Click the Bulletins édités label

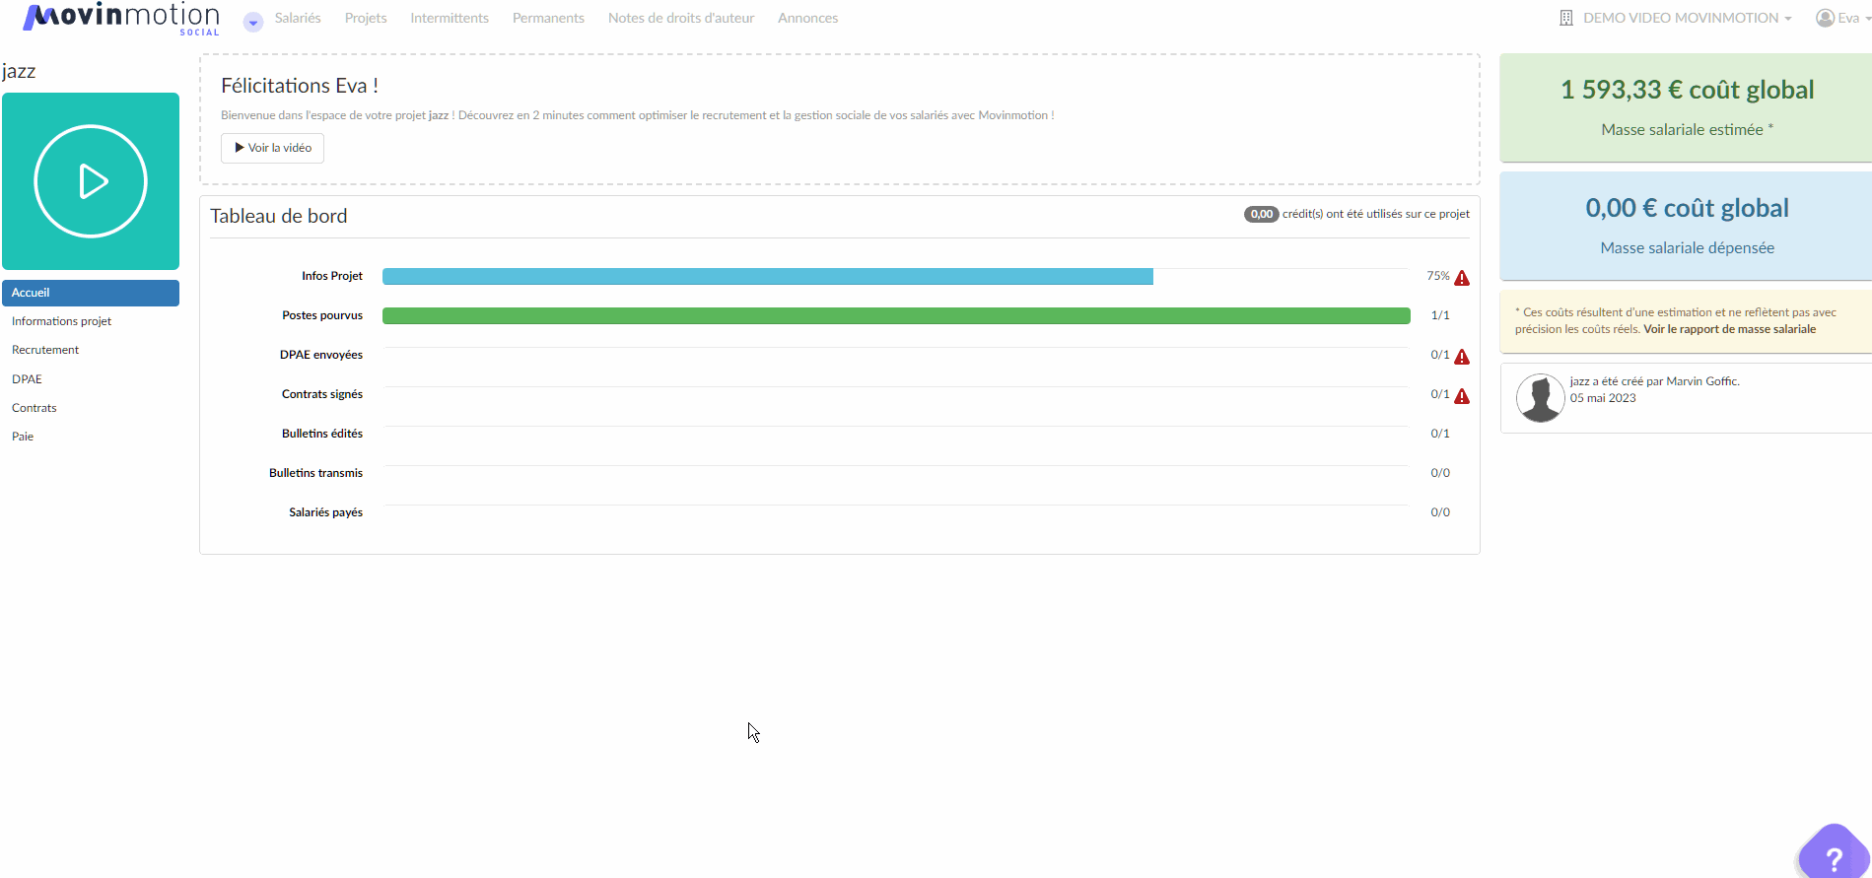pyautogui.click(x=322, y=434)
